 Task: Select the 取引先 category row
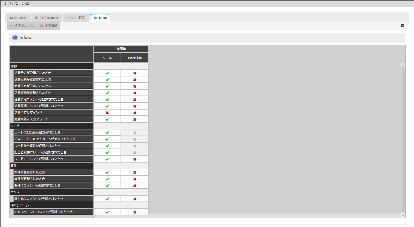pos(51,192)
